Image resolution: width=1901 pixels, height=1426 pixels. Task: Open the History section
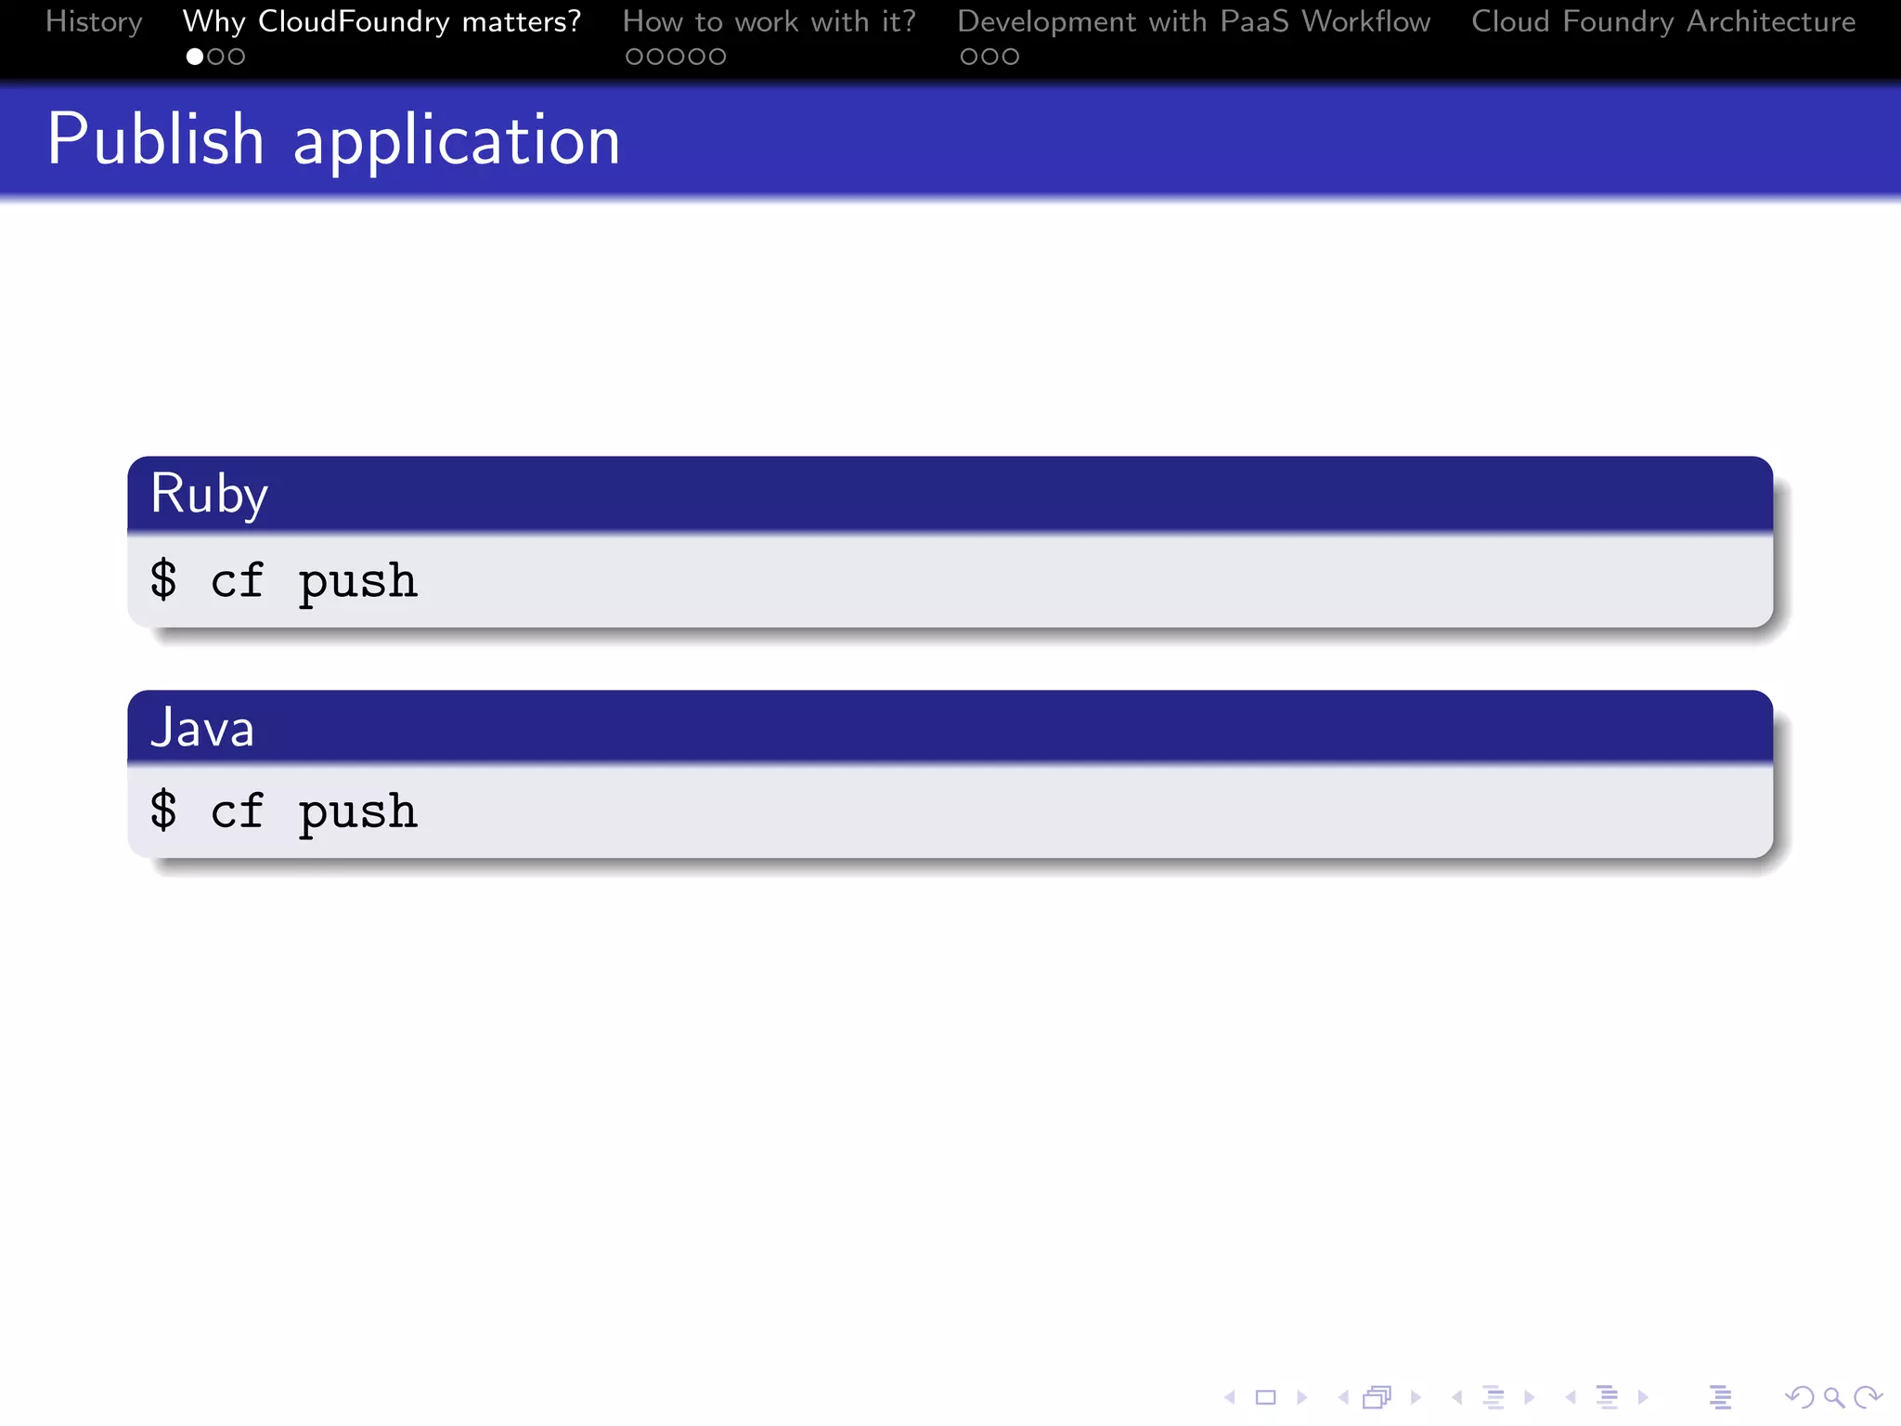[94, 21]
